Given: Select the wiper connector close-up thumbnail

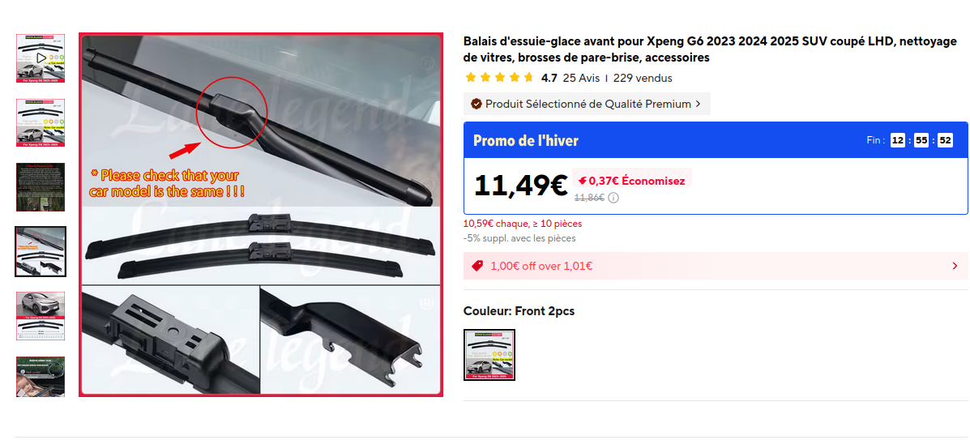Looking at the screenshot, I should [41, 251].
